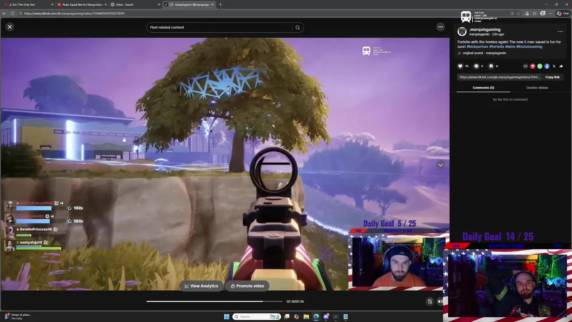This screenshot has width=572, height=322.
Task: Seek on the video progress bar
Action: coord(214,301)
